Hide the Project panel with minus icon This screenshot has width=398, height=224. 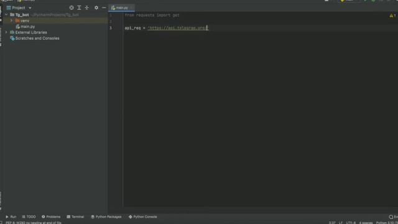(x=104, y=8)
